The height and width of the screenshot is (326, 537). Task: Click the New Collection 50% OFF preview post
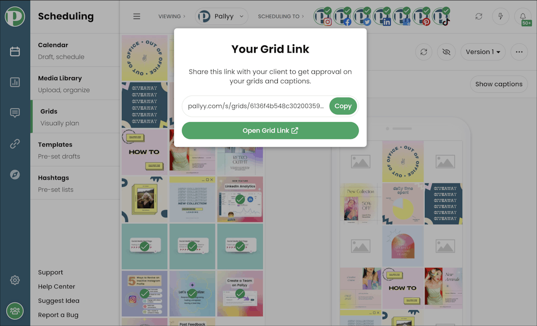point(360,204)
